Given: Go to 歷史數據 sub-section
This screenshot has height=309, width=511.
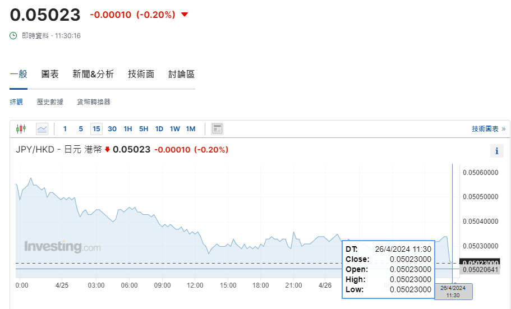Looking at the screenshot, I should coord(50,102).
